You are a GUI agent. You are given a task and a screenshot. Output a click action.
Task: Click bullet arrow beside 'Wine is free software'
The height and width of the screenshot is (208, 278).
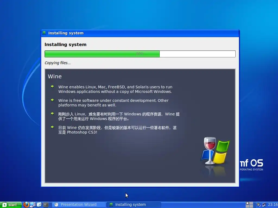coord(52,100)
